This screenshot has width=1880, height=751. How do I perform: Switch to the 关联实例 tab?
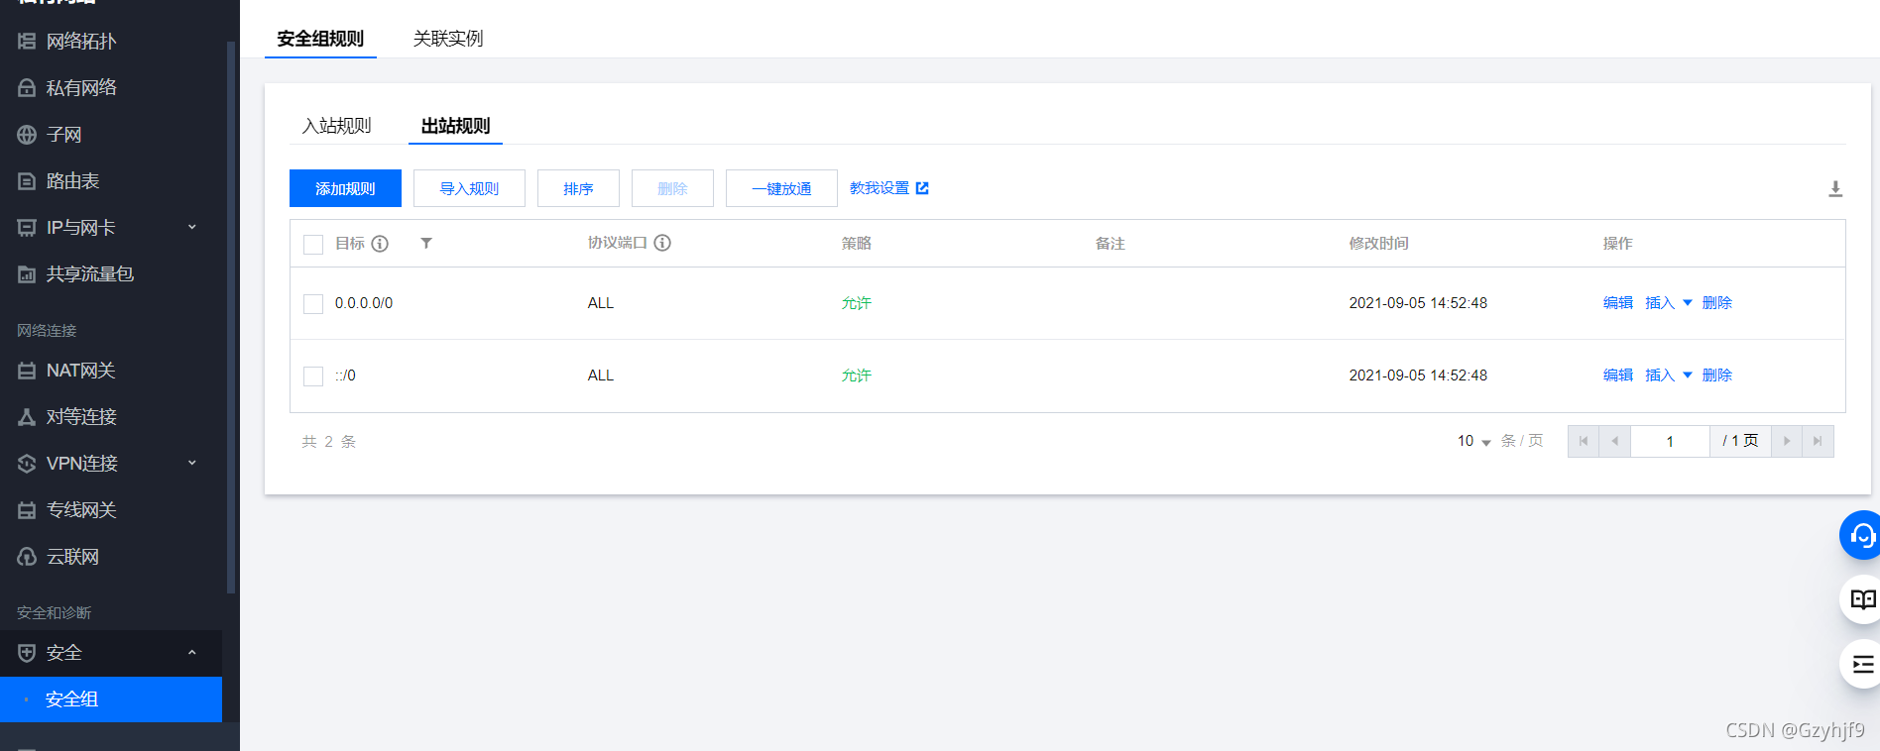point(448,39)
